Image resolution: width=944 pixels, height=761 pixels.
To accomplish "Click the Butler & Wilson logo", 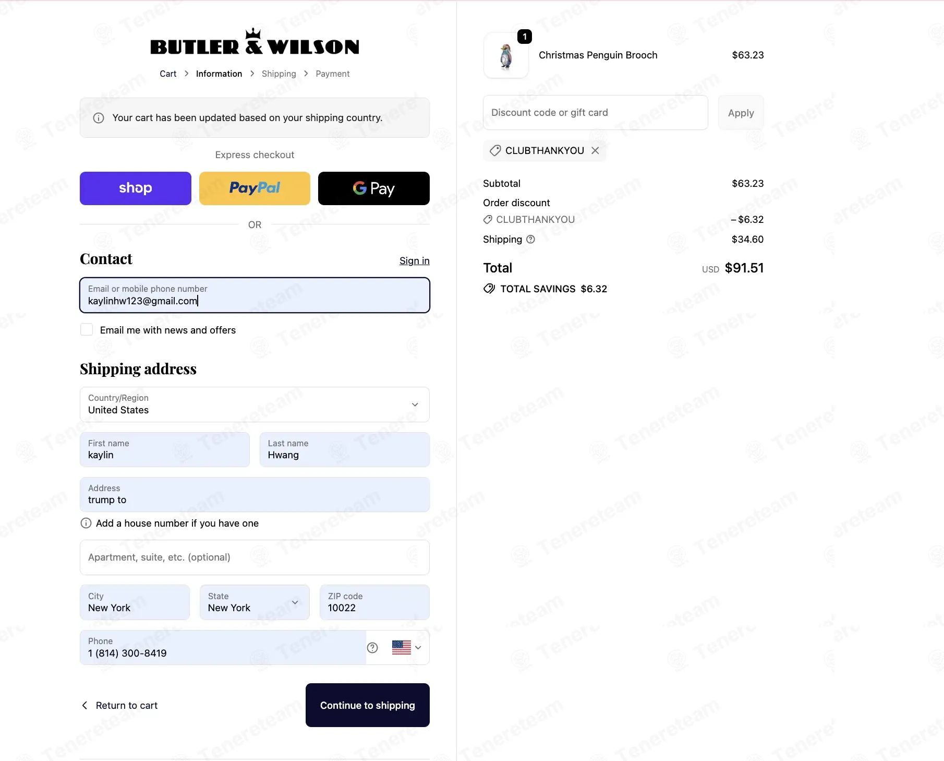I will click(255, 42).
